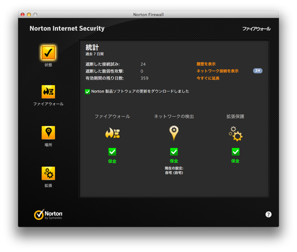Open the ネットワーク接続を表示 link

click(217, 71)
